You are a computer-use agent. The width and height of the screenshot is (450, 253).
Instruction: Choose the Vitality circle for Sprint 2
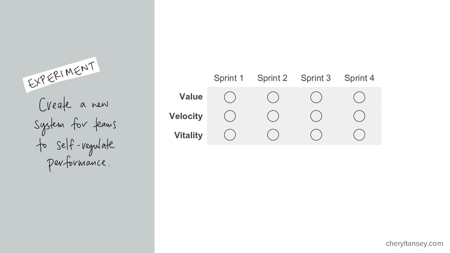[273, 135]
